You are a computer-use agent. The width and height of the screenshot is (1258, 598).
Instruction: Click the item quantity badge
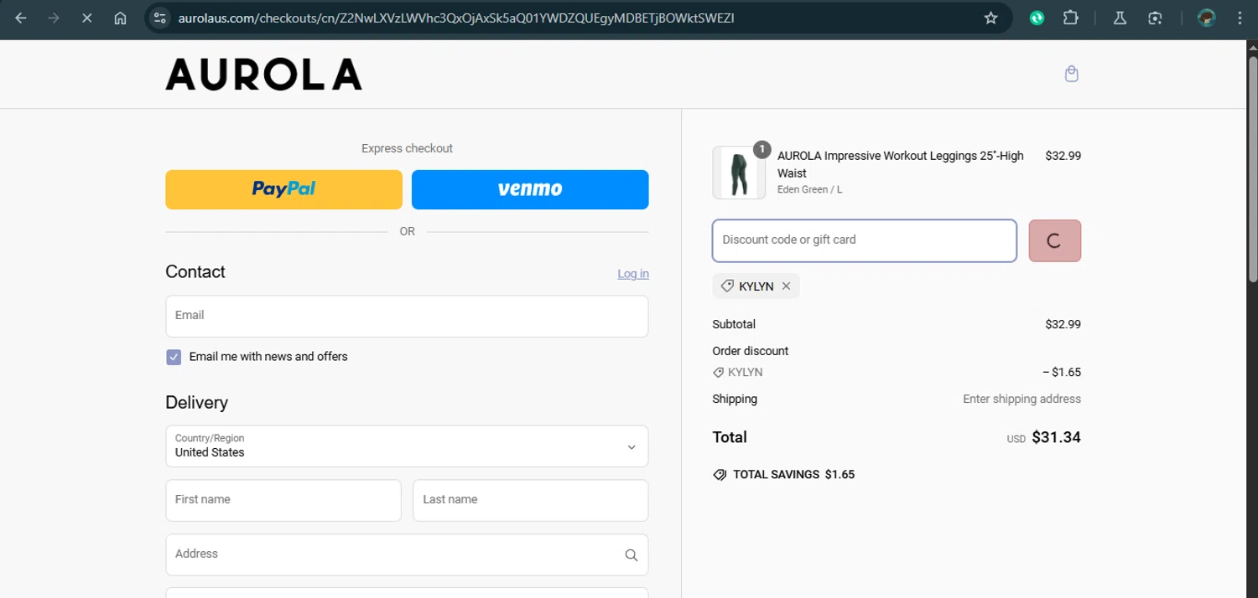(x=762, y=149)
